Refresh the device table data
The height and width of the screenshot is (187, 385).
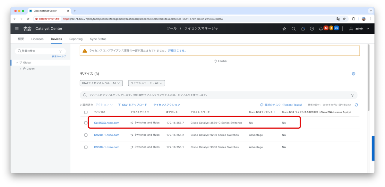pos(356,105)
